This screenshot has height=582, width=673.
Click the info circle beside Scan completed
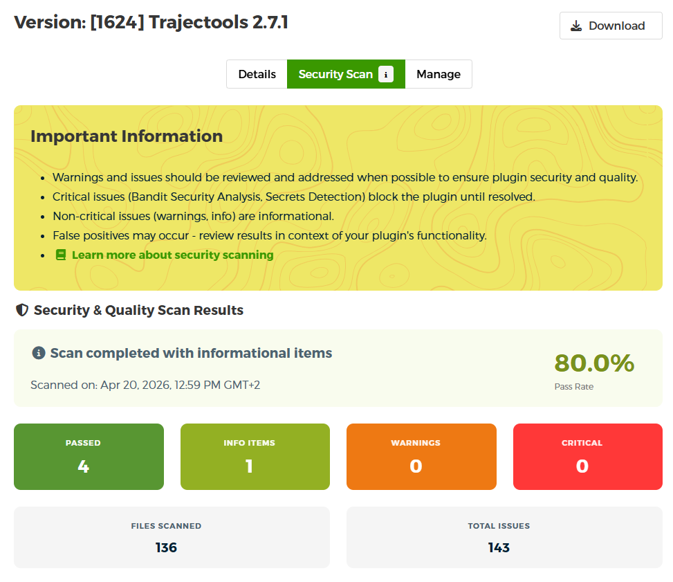(x=39, y=353)
